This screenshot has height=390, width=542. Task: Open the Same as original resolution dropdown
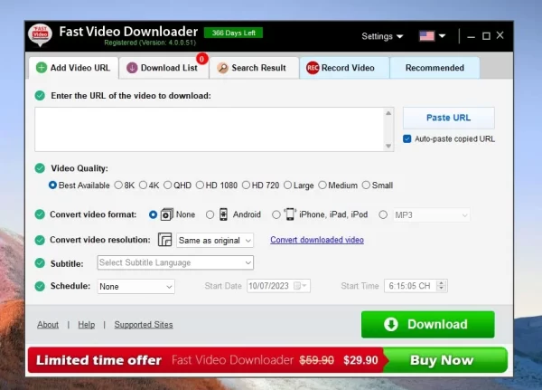pyautogui.click(x=215, y=241)
